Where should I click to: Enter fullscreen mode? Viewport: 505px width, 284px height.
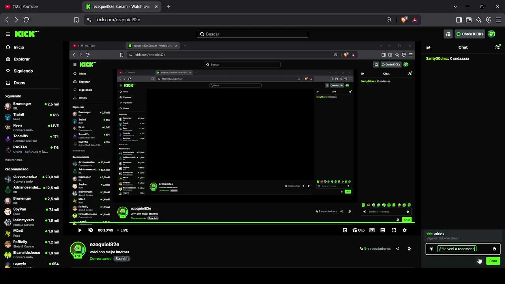pyautogui.click(x=394, y=230)
